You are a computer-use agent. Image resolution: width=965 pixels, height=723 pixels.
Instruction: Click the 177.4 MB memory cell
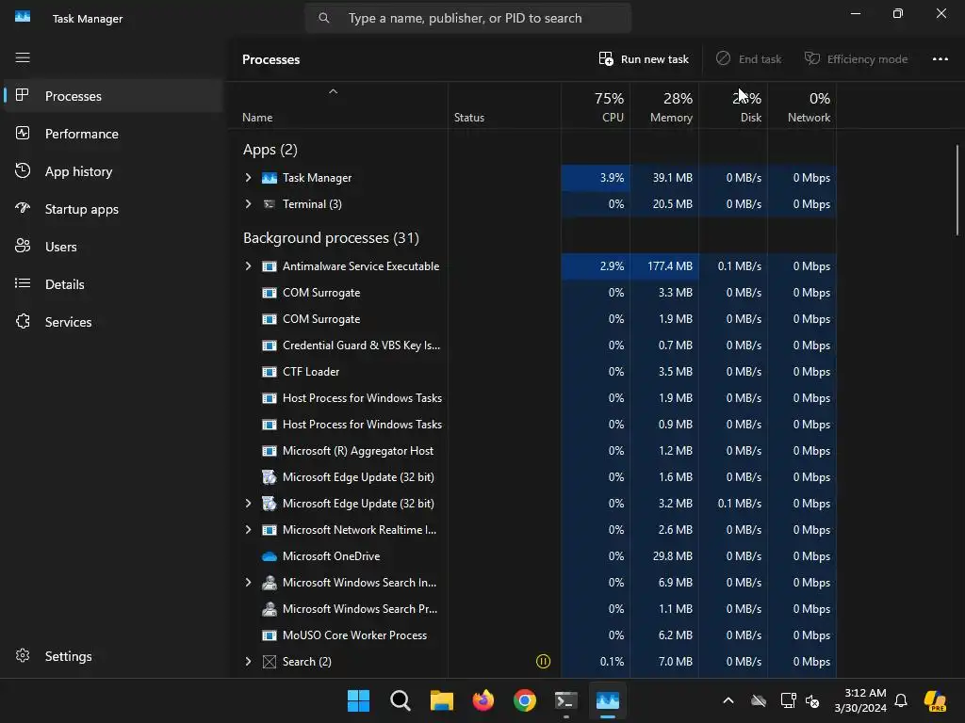pyautogui.click(x=664, y=266)
